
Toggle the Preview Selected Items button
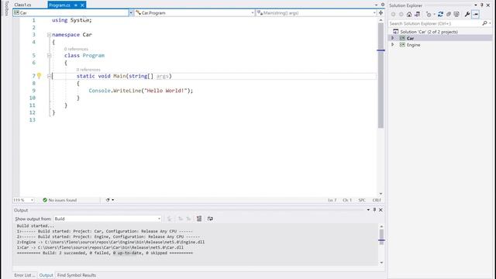475,14
